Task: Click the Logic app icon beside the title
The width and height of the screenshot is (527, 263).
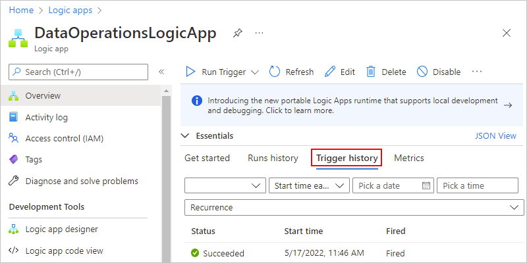Action: pyautogui.click(x=18, y=38)
